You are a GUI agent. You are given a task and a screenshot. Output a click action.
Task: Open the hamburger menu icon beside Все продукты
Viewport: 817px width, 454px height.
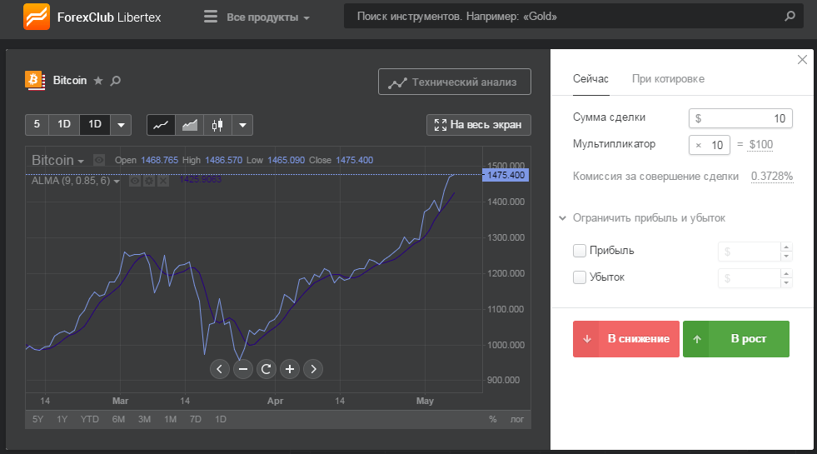click(x=211, y=17)
